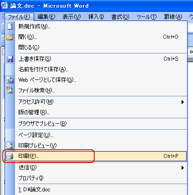This screenshot has width=193, height=195.
Task: Open the 挿入(I) menu
Action: pyautogui.click(x=96, y=17)
